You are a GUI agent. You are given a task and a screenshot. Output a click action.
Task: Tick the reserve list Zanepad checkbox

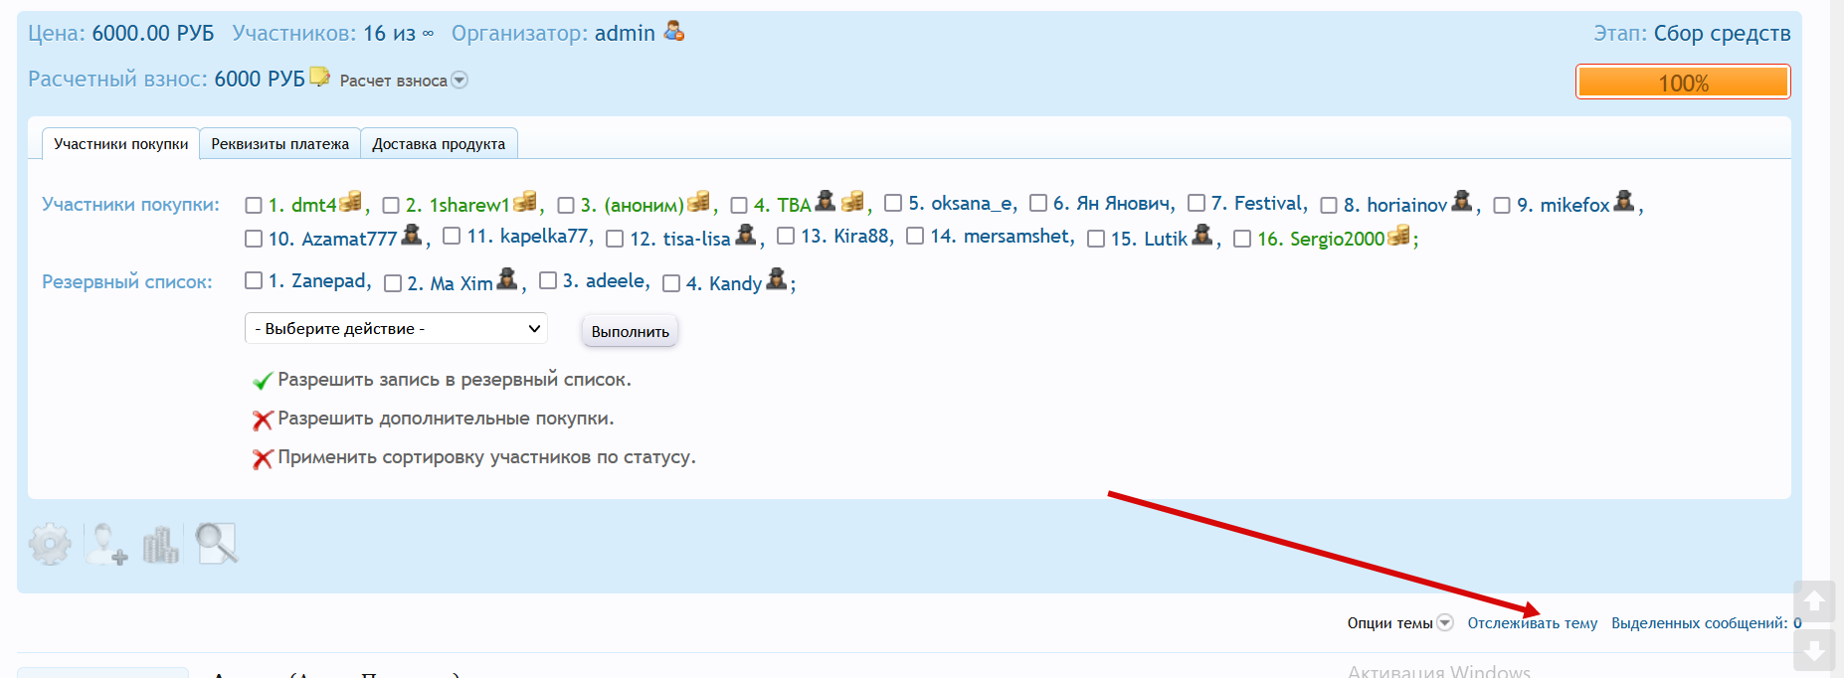254,281
